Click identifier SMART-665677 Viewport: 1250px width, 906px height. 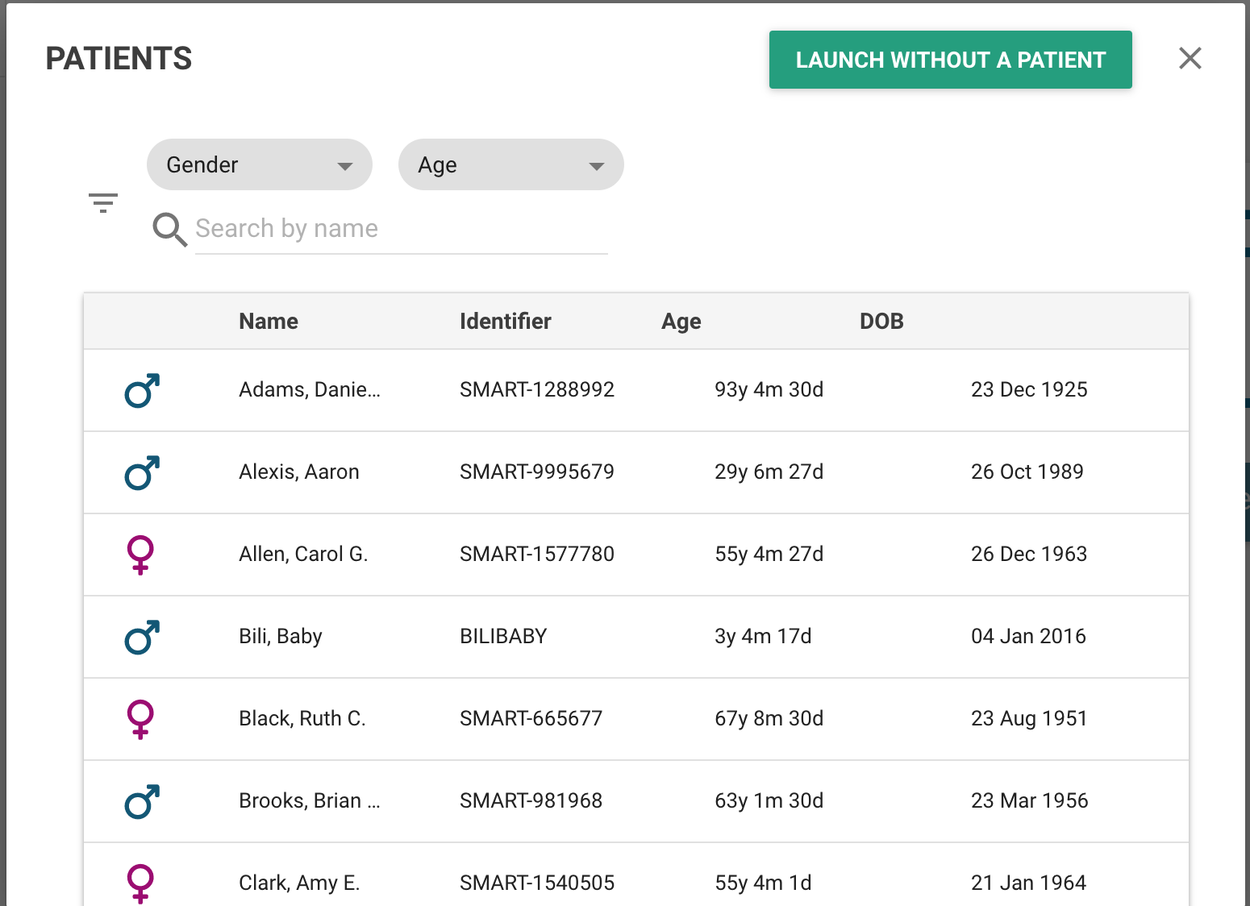pos(531,719)
